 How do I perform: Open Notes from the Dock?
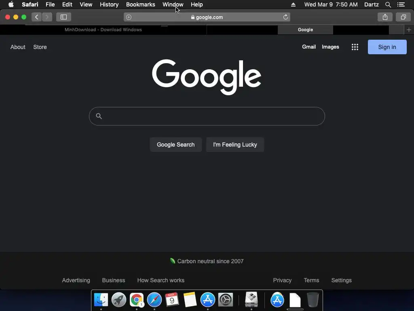pos(190,300)
